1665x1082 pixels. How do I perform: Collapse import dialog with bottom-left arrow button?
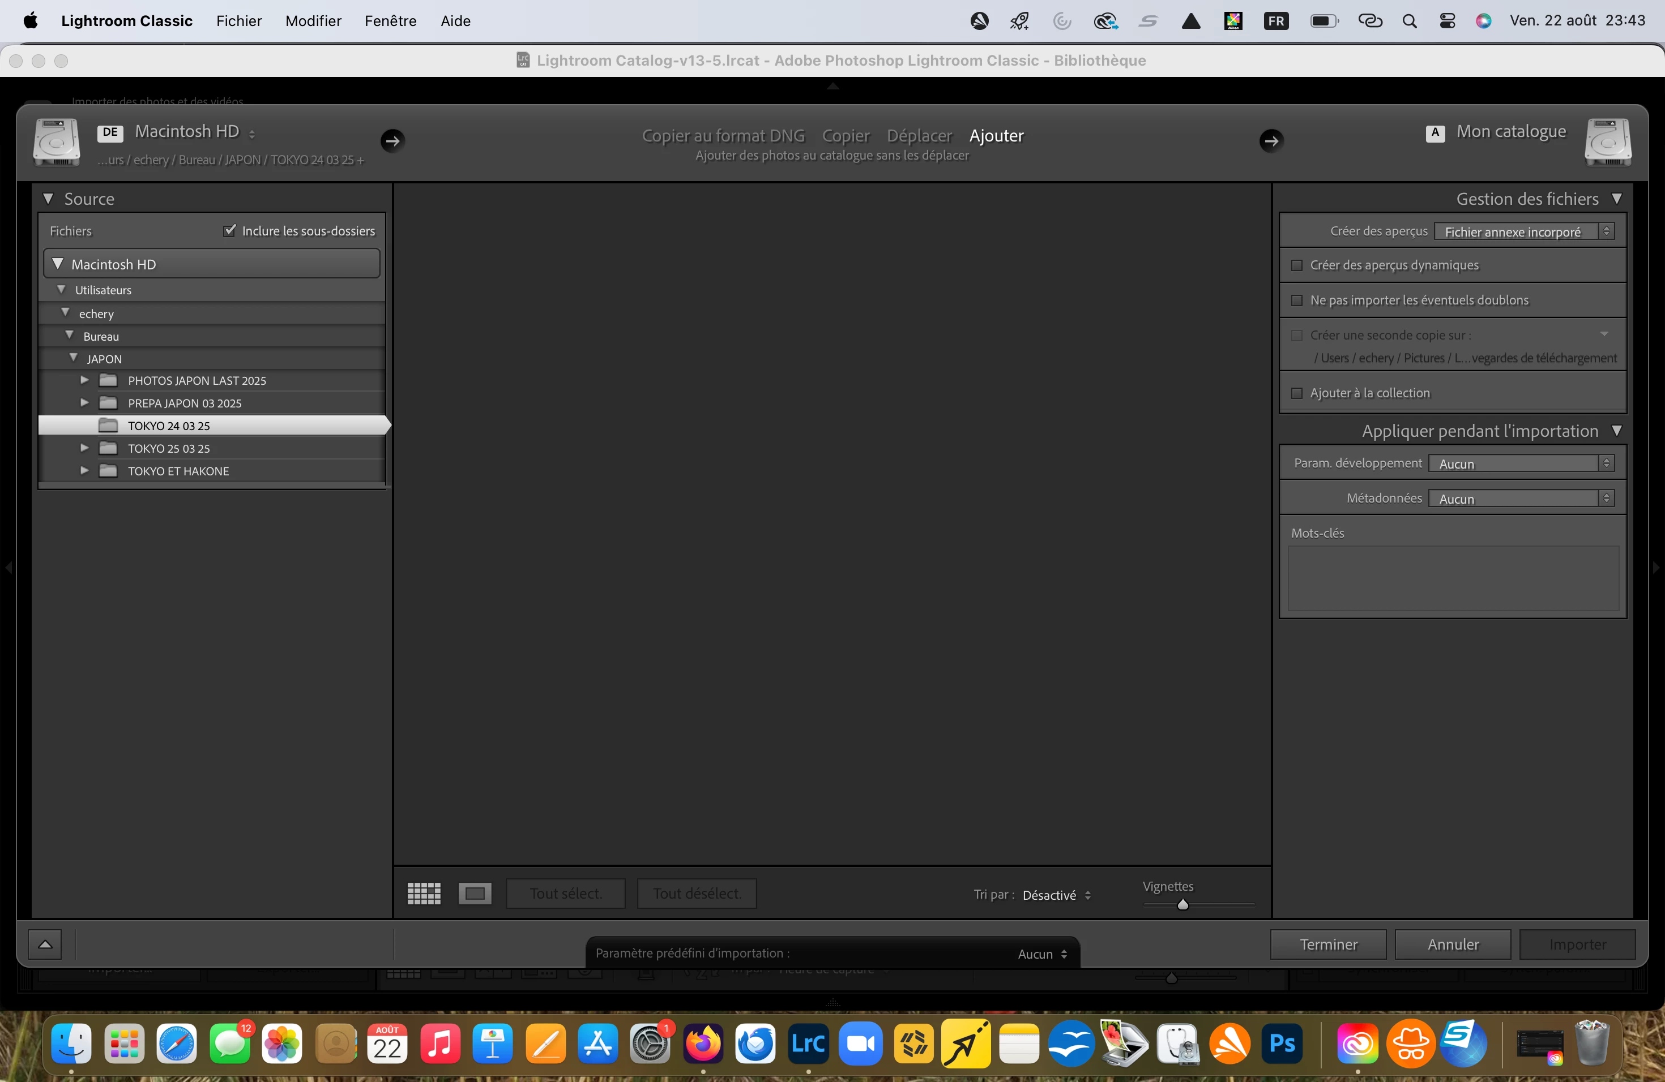[45, 944]
